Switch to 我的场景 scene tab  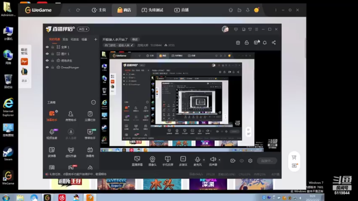[54, 39]
